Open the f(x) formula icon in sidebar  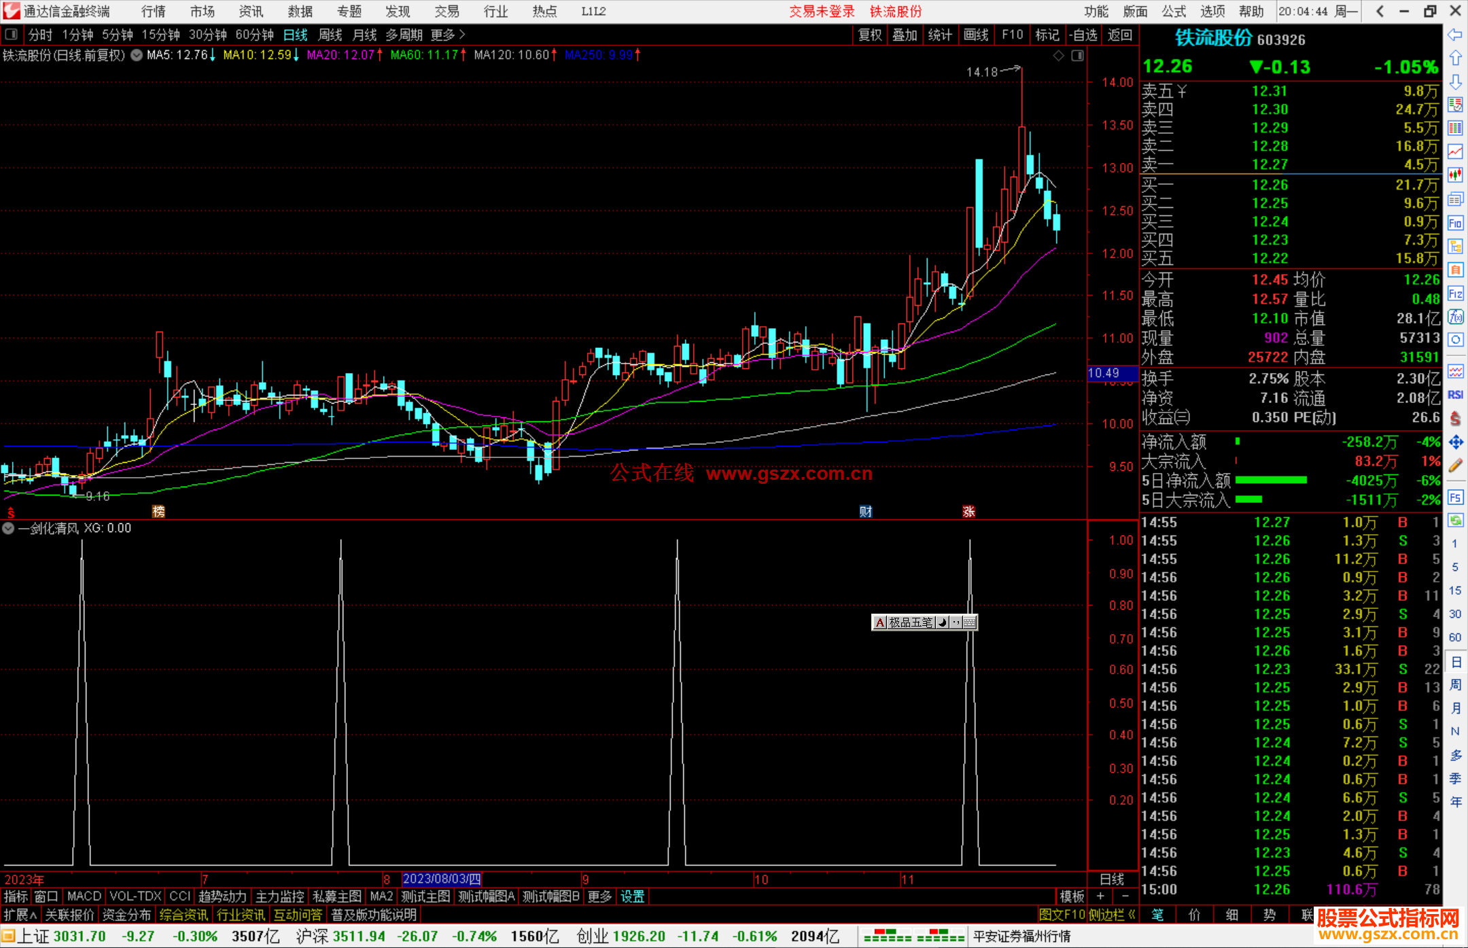1455,317
